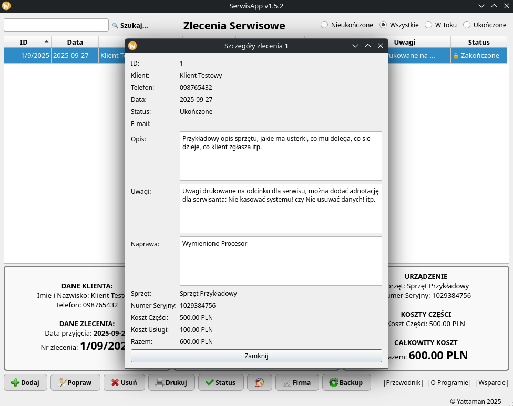Close the dialog with Zamknij button
The image size is (513, 406).
tap(256, 356)
